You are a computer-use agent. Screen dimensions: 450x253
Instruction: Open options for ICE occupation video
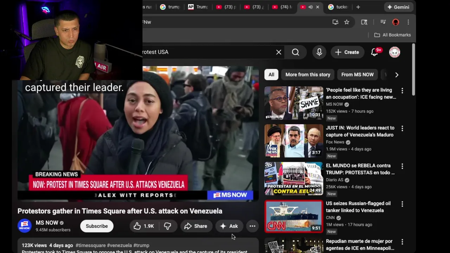click(402, 91)
